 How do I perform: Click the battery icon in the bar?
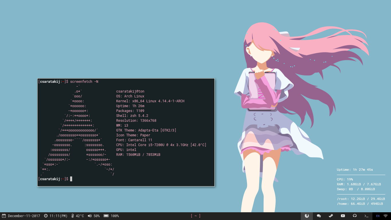tap(106, 216)
